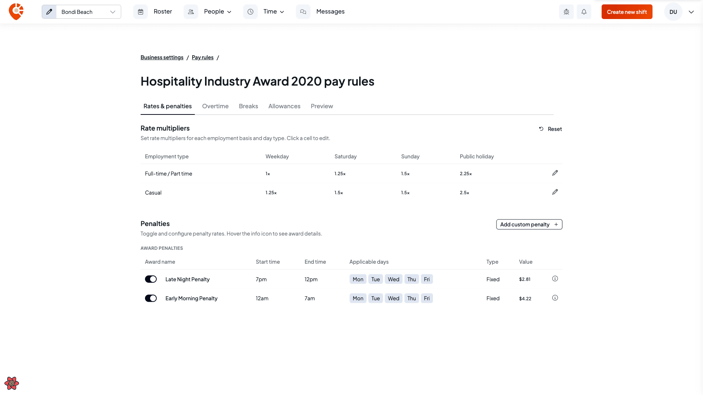Toggle off Early Morning Penalty switch
The height and width of the screenshot is (395, 703).
[151, 298]
